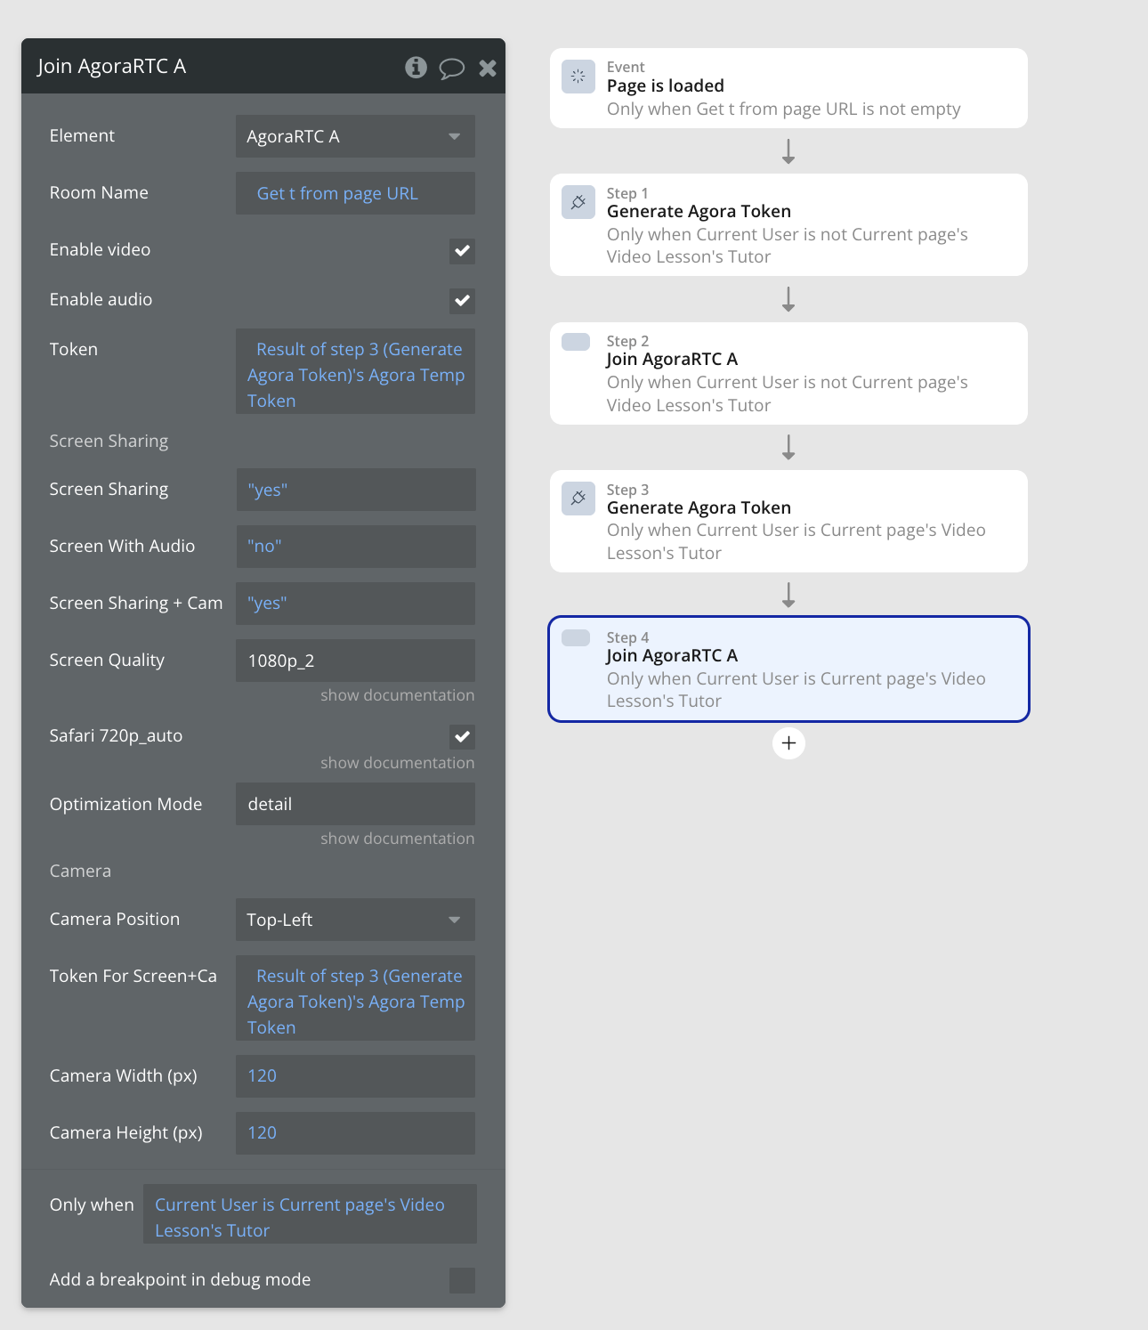Click plug icon on Step 1
The image size is (1148, 1330).
[x=578, y=202]
